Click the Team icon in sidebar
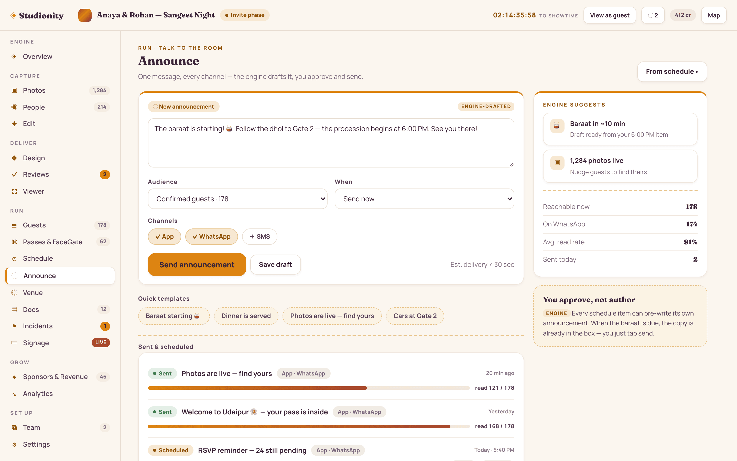This screenshot has width=737, height=461. pos(14,427)
